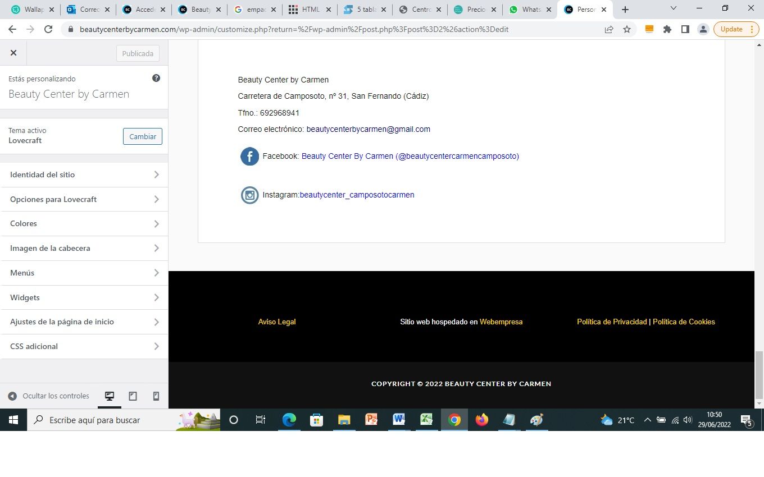The width and height of the screenshot is (764, 477).
Task: Click the Publicada button
Action: [x=138, y=53]
